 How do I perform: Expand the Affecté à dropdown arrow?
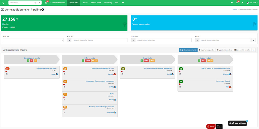tap(69, 40)
